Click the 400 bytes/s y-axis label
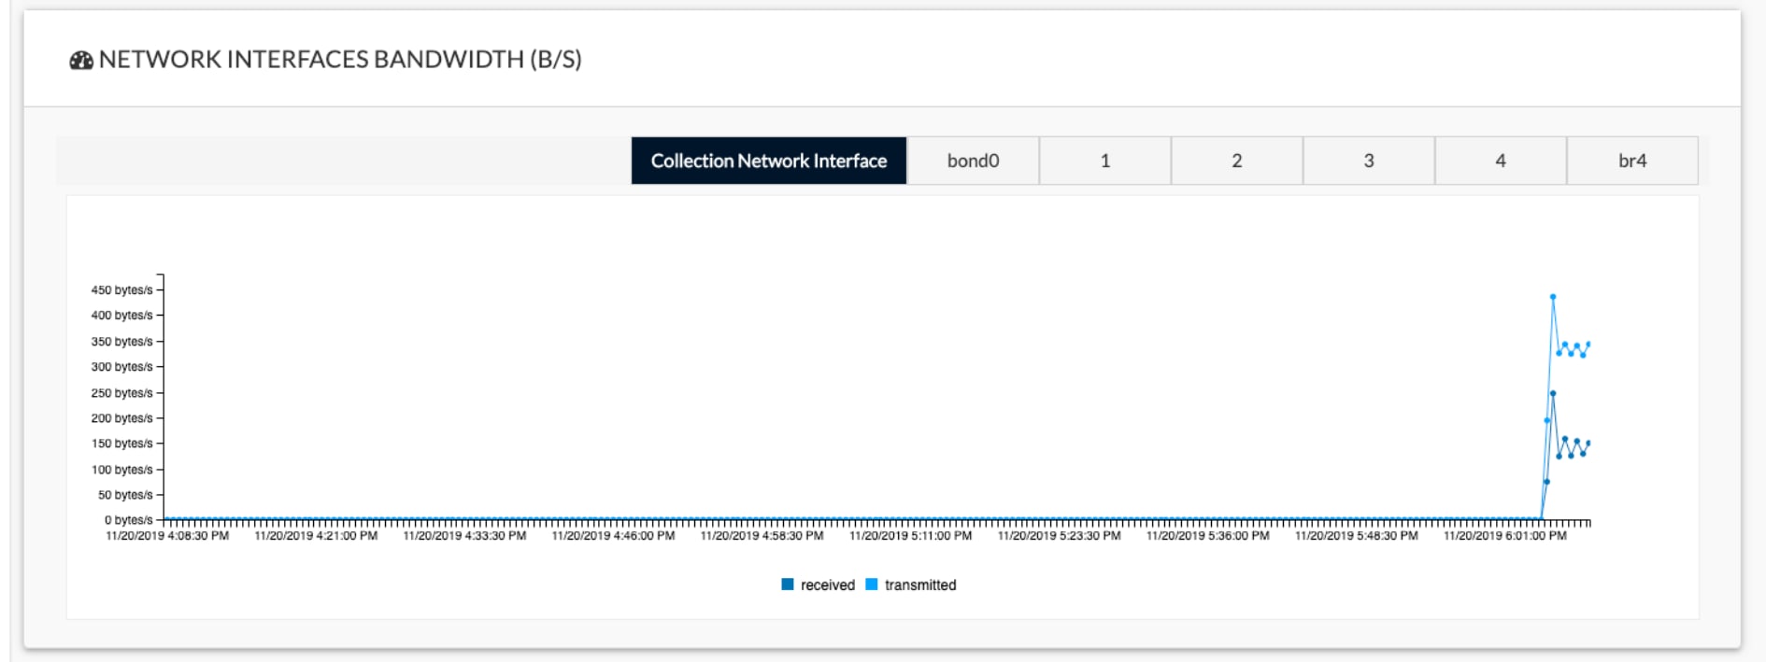This screenshot has width=1766, height=662. click(121, 316)
